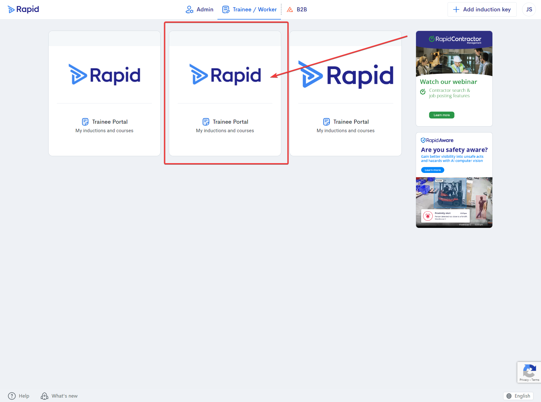541x402 pixels.
Task: Click 'Trainee Portal' text in middle card
Action: tap(230, 122)
